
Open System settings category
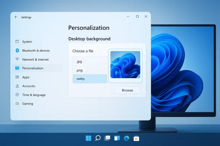[27, 42]
